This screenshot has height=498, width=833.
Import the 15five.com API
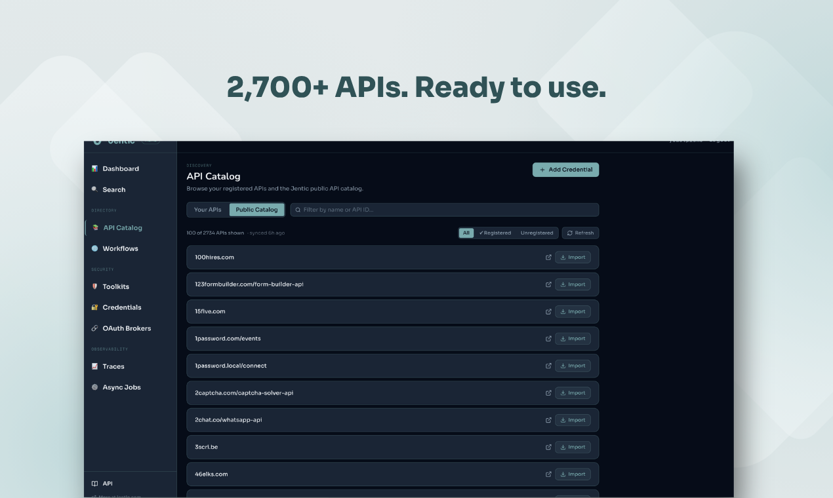573,312
